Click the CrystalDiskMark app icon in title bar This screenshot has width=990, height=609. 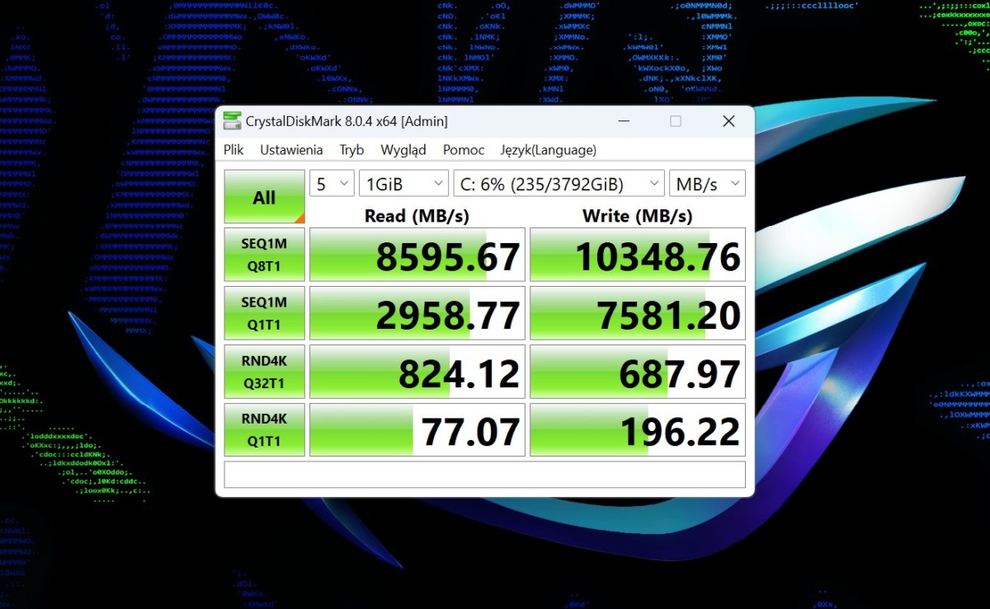[x=232, y=121]
